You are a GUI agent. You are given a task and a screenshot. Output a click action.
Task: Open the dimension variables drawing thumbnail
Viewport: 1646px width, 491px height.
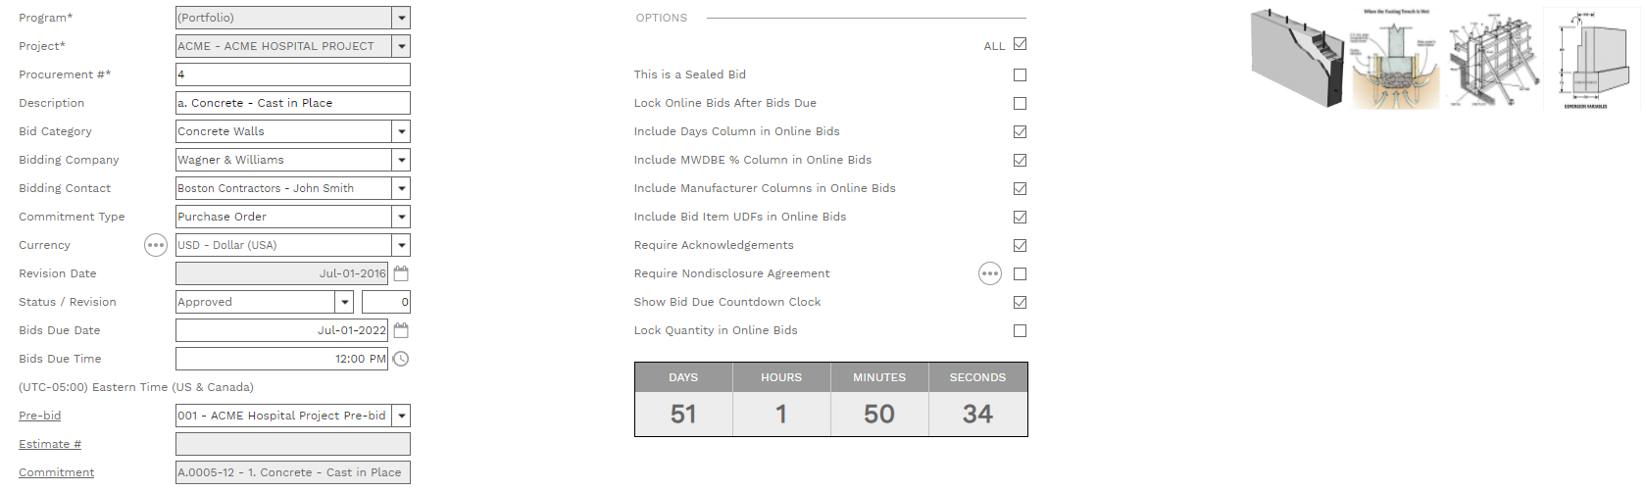1591,58
